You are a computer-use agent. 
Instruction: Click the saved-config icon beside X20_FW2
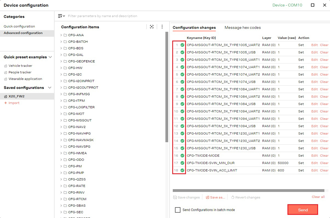pyautogui.click(x=6, y=96)
